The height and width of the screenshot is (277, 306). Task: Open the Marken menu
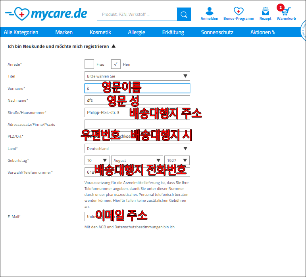(x=64, y=32)
